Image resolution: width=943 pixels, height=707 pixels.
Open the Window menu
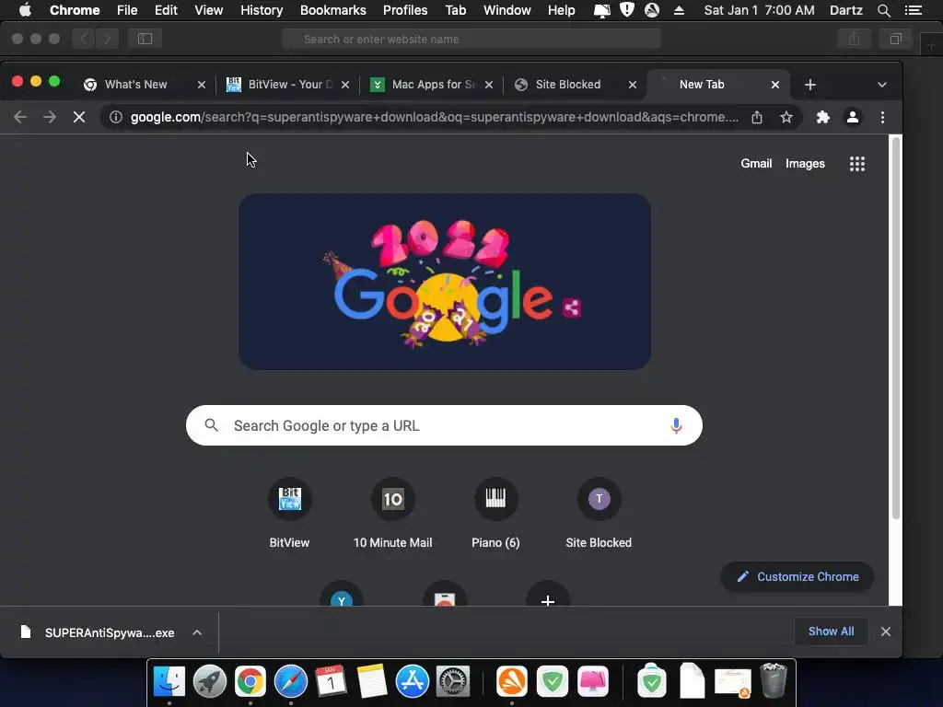click(x=507, y=10)
